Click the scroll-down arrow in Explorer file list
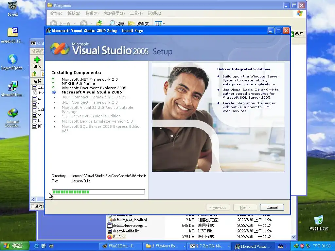 pyautogui.click(x=293, y=237)
